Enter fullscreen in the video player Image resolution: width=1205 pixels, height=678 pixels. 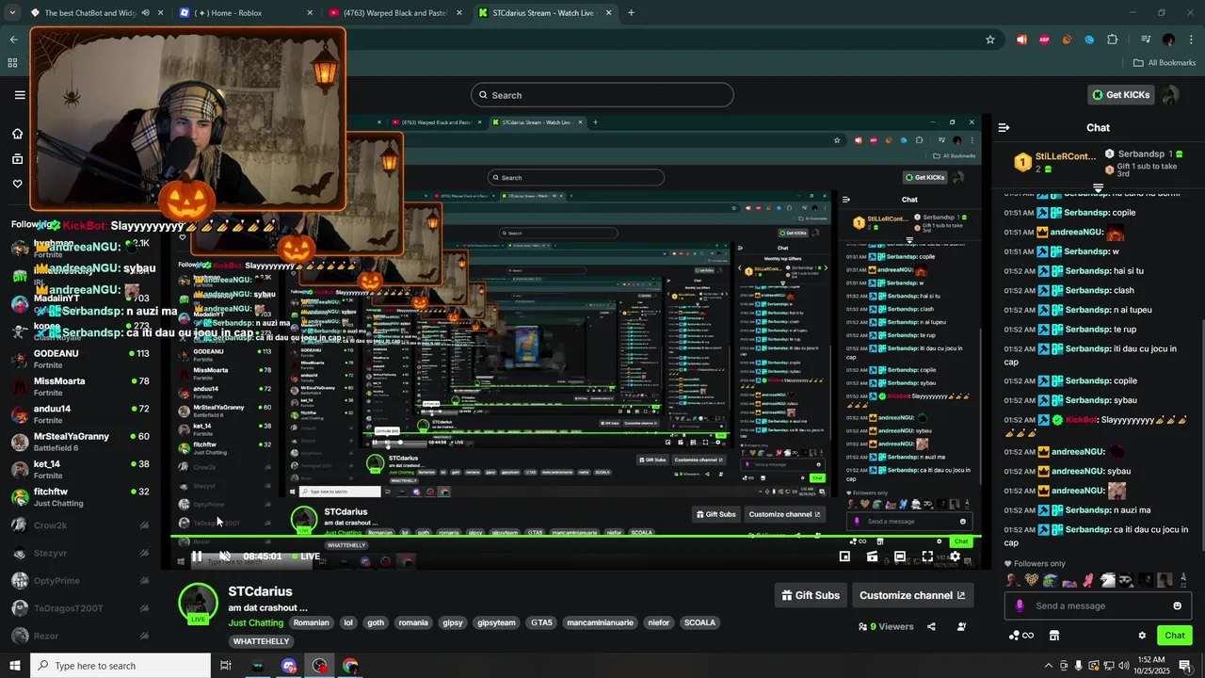coord(927,557)
